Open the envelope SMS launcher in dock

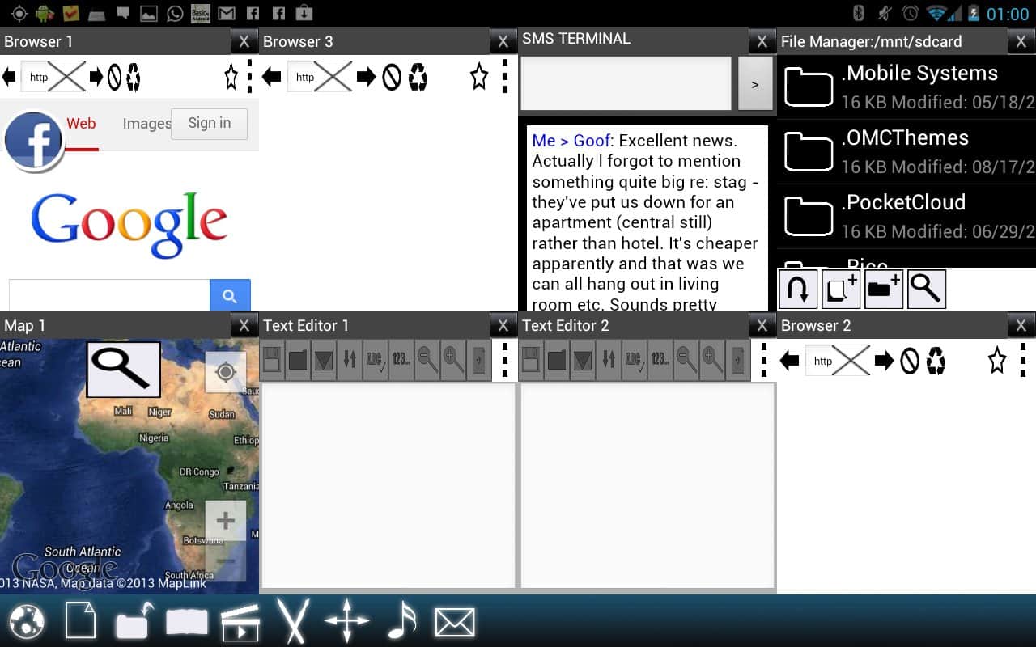[455, 622]
